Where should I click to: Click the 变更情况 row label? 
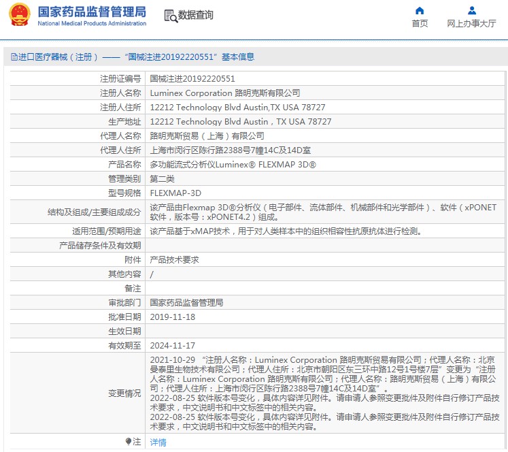[x=124, y=393]
